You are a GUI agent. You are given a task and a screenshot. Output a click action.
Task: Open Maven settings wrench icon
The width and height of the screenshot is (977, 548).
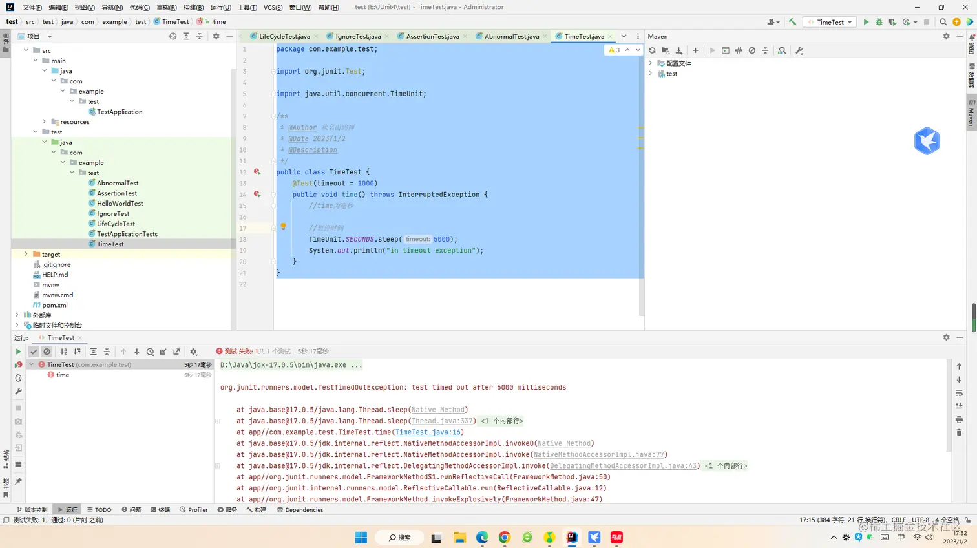click(x=799, y=50)
